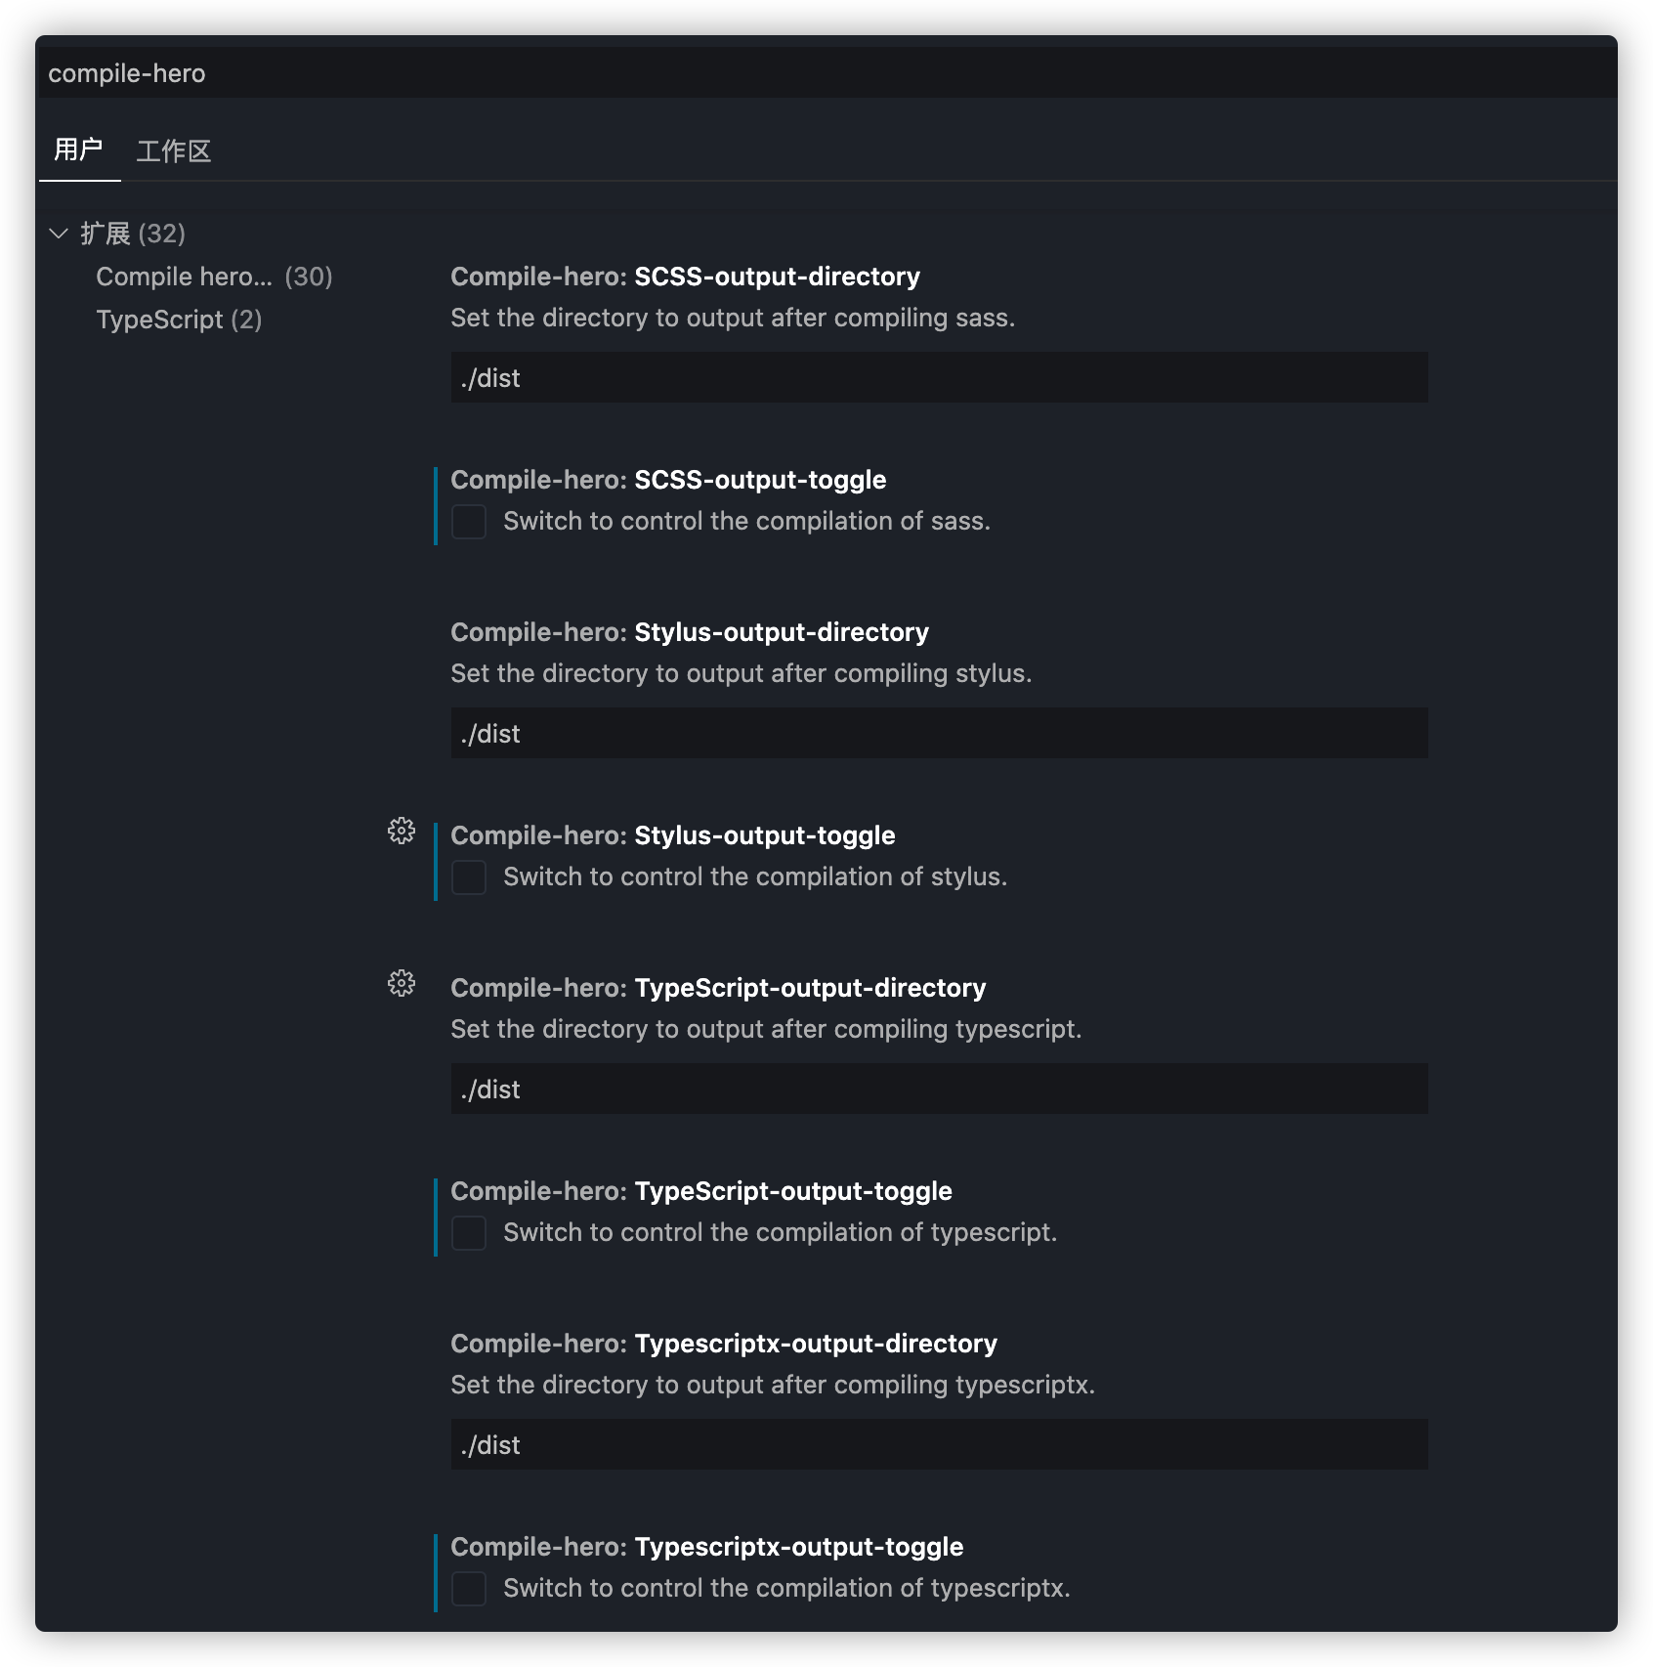This screenshot has height=1667, width=1653.
Task: Edit the TypeScript-output-directory path field
Action: (939, 1089)
